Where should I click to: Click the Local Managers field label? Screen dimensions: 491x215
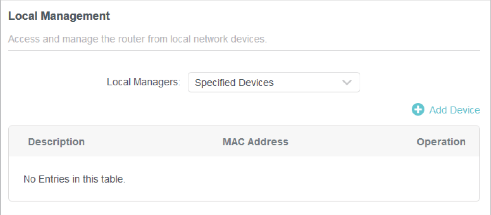coord(144,82)
